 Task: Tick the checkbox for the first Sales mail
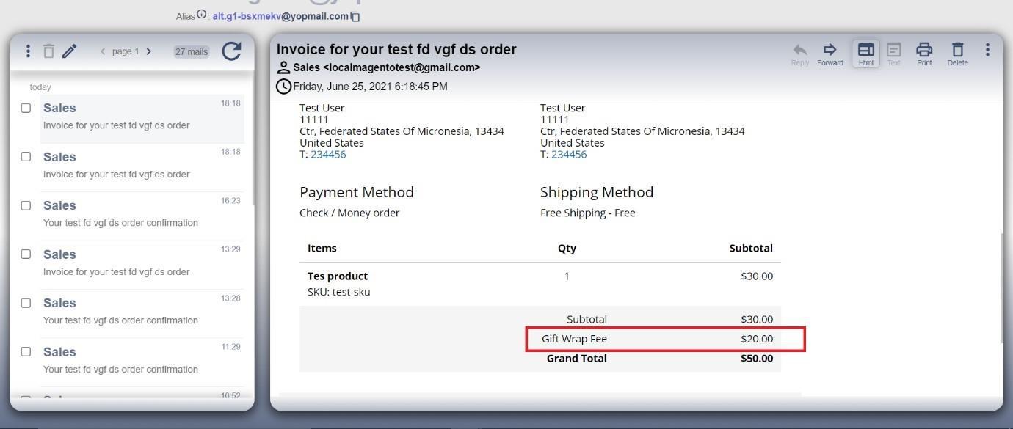26,108
